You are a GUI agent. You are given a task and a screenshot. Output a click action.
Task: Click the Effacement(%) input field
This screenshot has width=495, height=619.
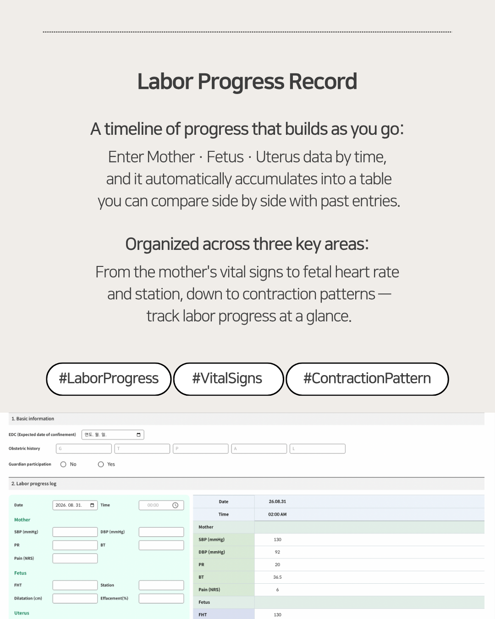point(161,598)
